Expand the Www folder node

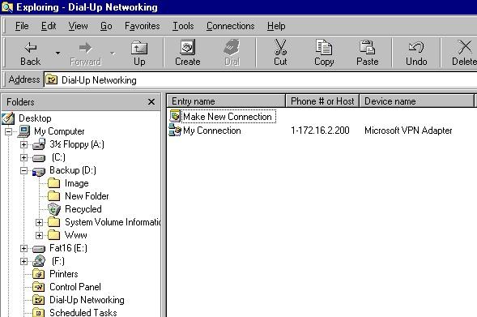(x=39, y=235)
